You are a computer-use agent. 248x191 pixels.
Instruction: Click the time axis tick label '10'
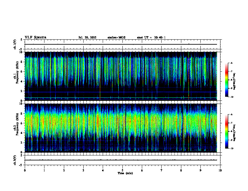coord(220,170)
